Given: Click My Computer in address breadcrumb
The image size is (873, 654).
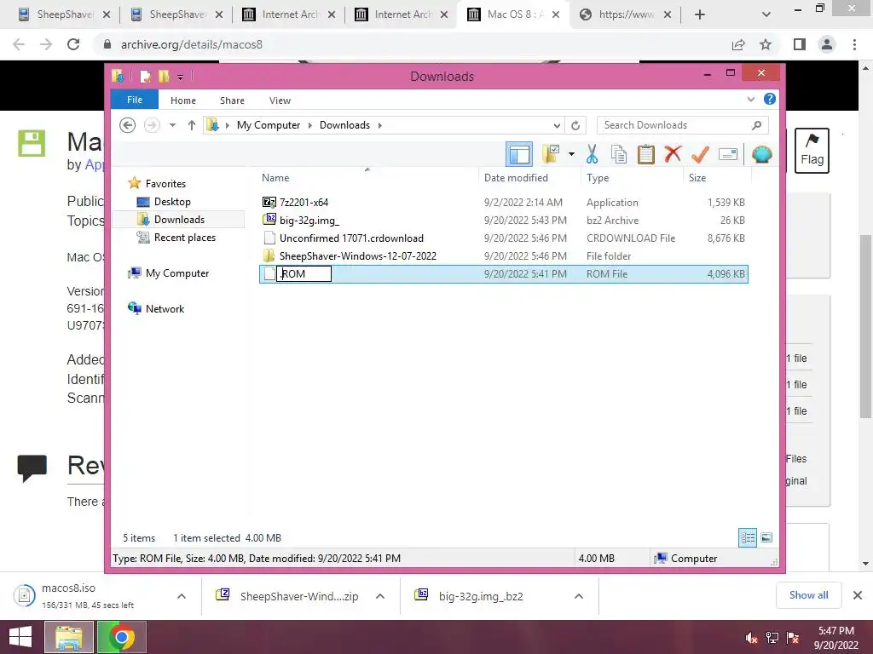Looking at the screenshot, I should tap(269, 125).
